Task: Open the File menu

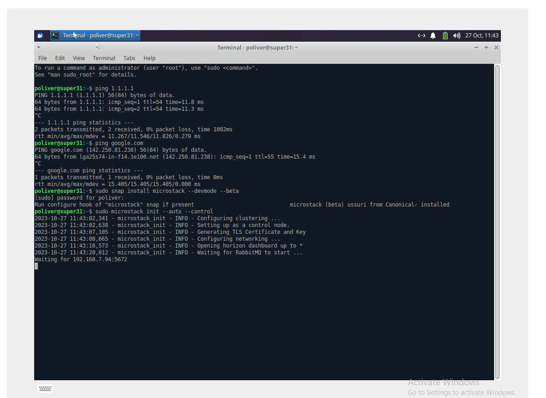Action: tap(42, 58)
